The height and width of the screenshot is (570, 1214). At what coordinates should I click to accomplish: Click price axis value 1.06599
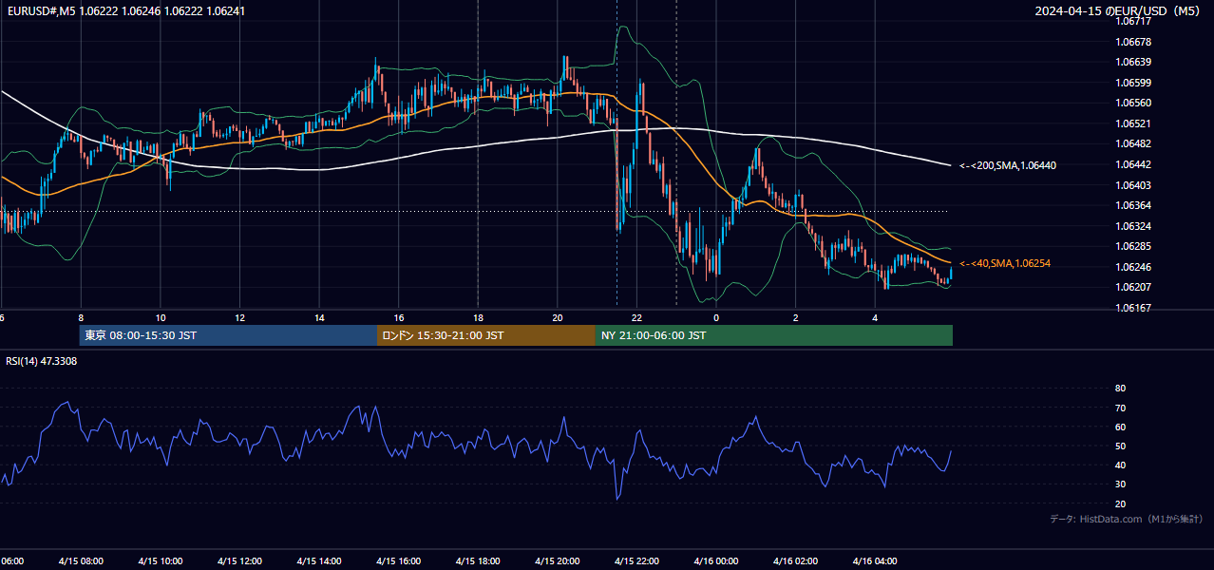click(x=1132, y=83)
